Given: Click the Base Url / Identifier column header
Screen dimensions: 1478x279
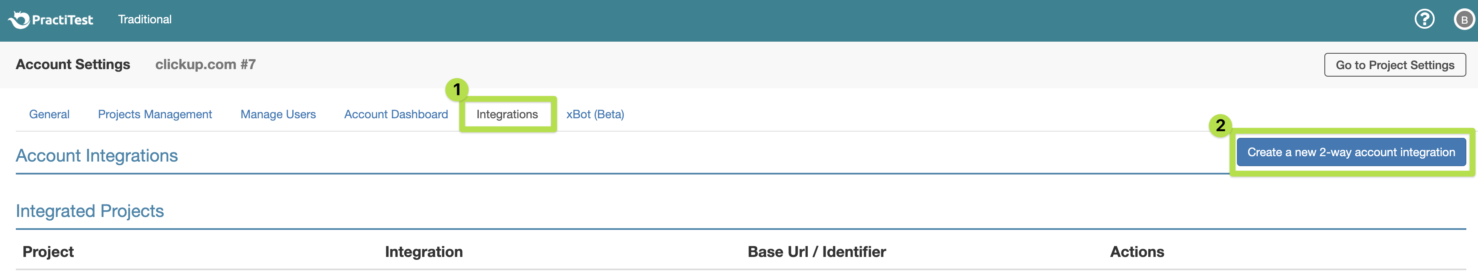Looking at the screenshot, I should [816, 252].
